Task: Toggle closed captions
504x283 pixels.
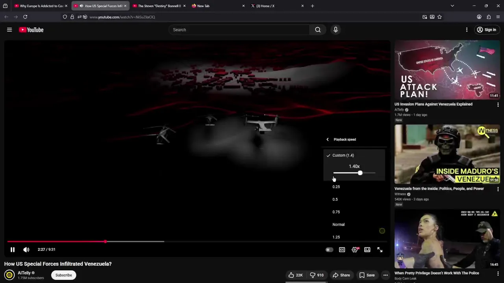Action: [342, 250]
